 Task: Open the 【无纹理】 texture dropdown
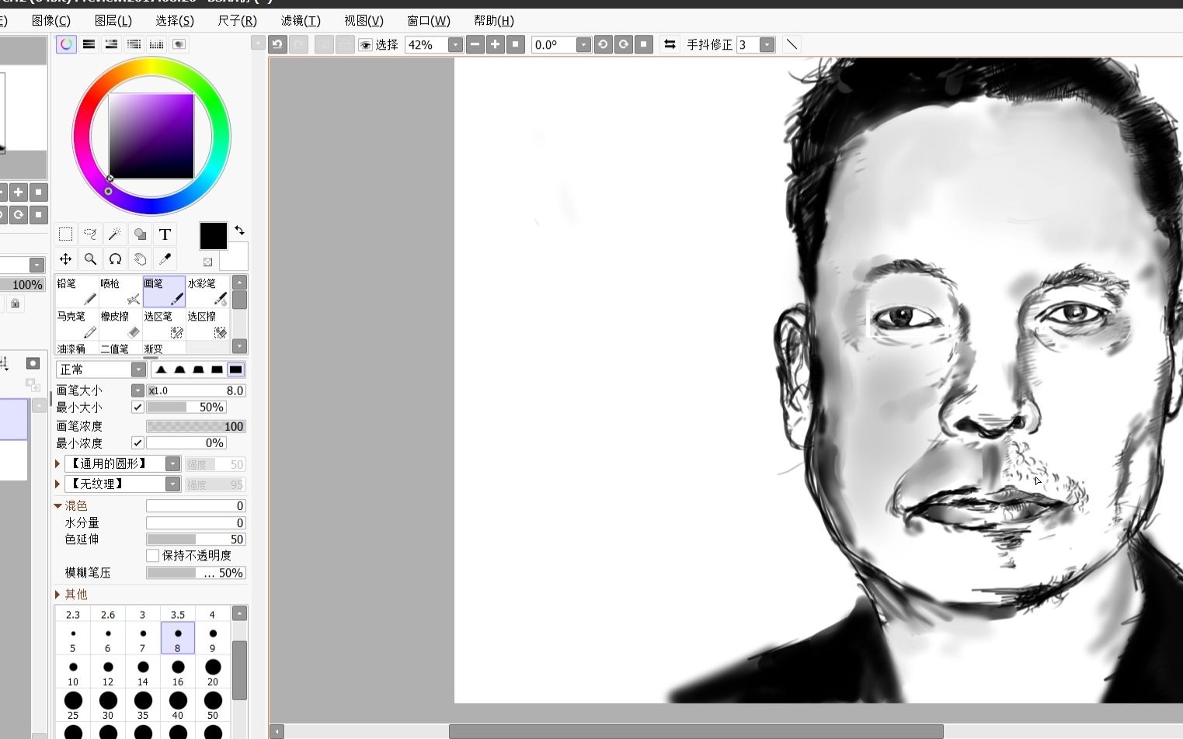click(173, 484)
